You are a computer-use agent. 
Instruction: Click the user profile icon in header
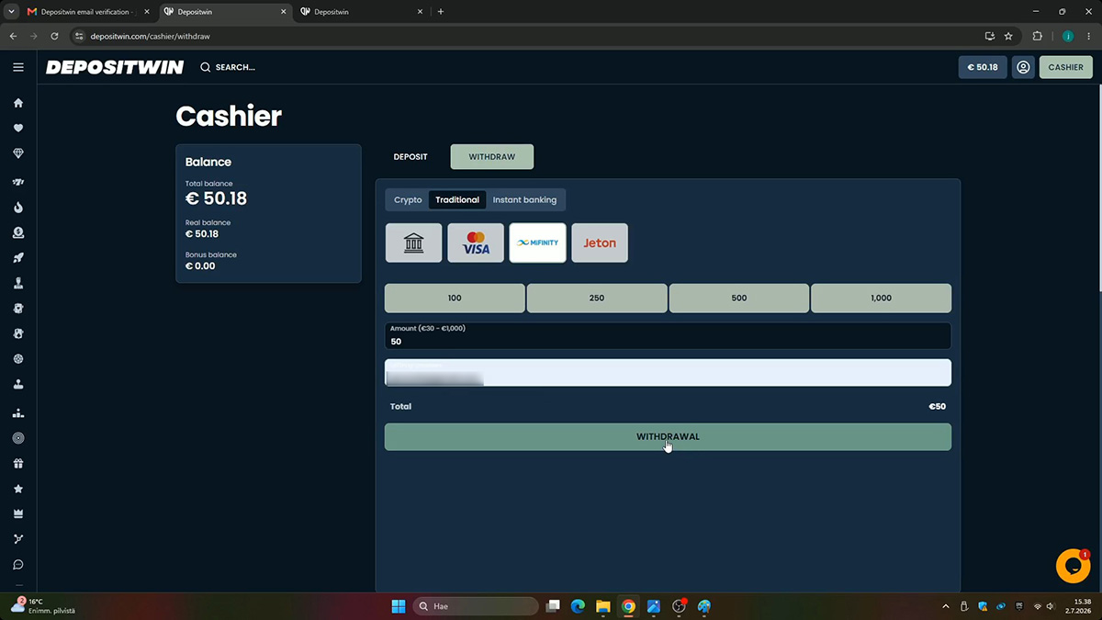1023,67
